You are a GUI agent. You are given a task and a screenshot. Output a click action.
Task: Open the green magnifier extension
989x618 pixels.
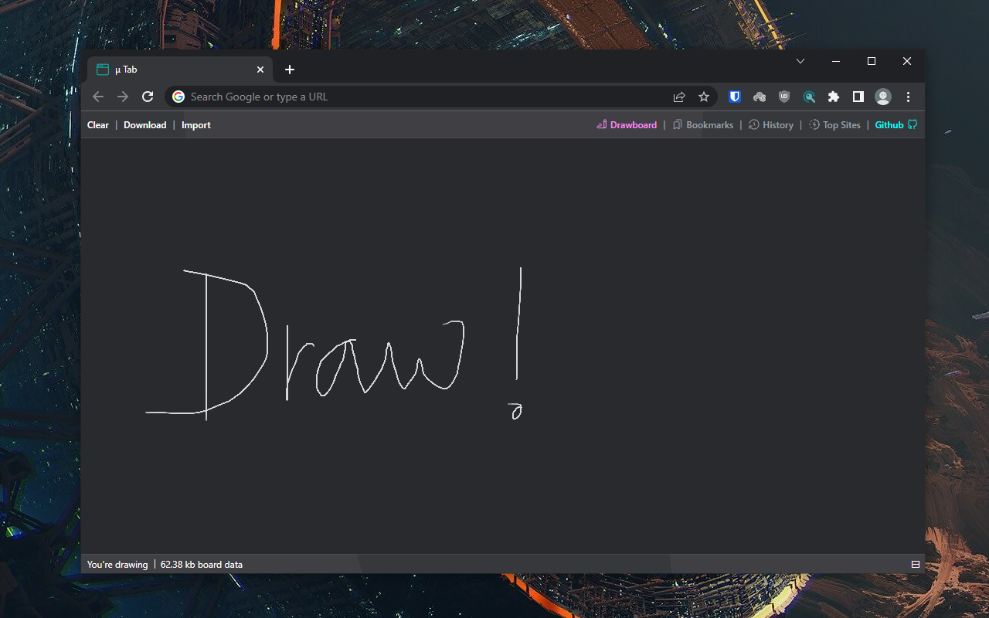pyautogui.click(x=809, y=97)
